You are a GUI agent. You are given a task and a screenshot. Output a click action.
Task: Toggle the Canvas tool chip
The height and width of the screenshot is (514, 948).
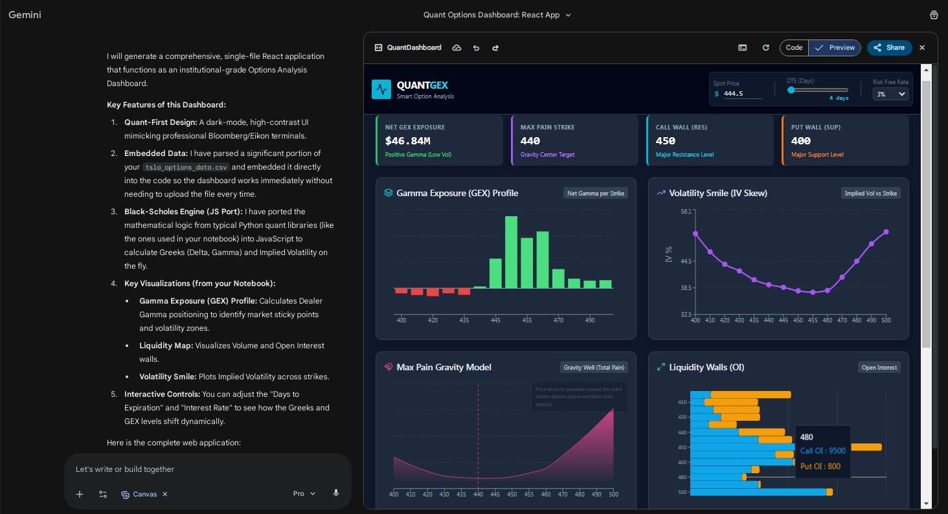coord(139,494)
